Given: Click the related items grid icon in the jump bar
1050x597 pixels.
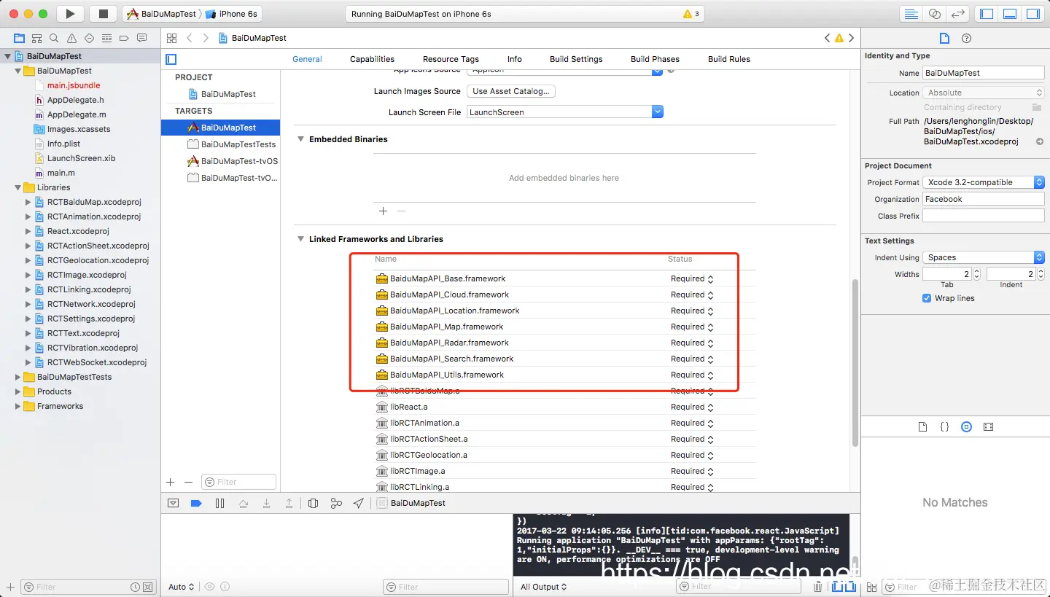Looking at the screenshot, I should click(x=171, y=38).
